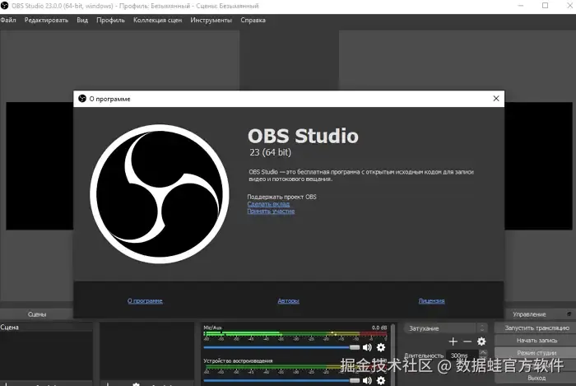
Task: Select the Сцена item in scenes list
Action: coord(46,328)
